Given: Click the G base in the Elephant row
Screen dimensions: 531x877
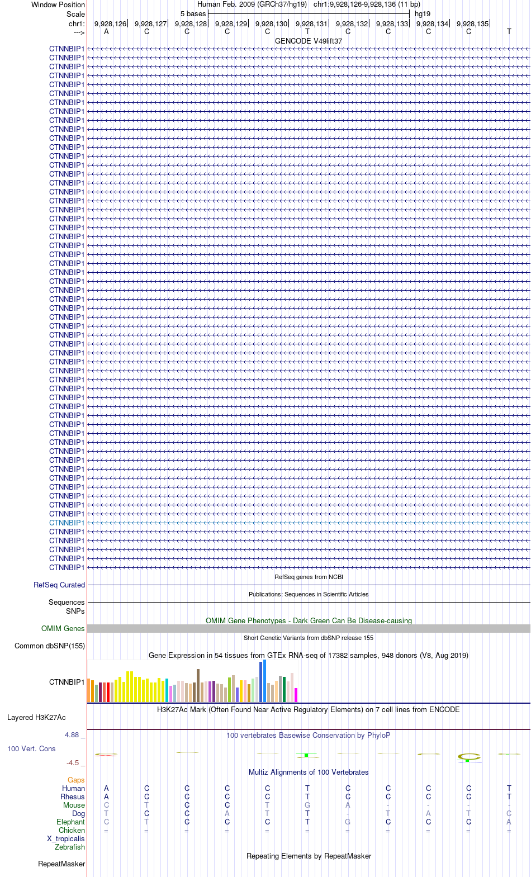Looking at the screenshot, I should point(348,822).
